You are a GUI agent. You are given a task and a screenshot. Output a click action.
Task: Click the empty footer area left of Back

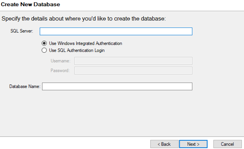[x=75, y=144]
